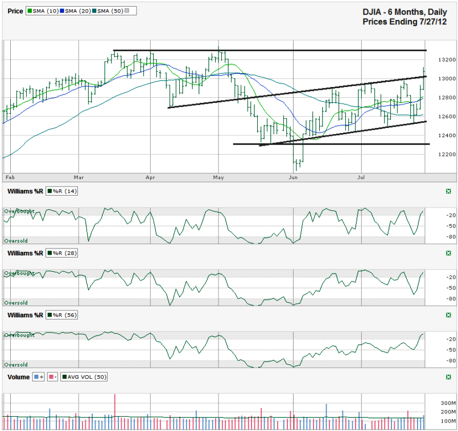Click the Price panel heading
This screenshot has height=431, width=458.
point(15,11)
